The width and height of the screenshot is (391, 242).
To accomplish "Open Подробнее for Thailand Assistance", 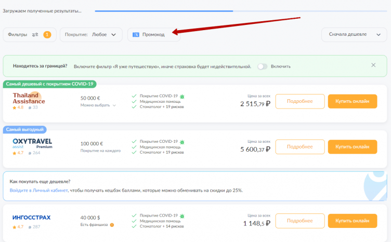I will point(299,101).
